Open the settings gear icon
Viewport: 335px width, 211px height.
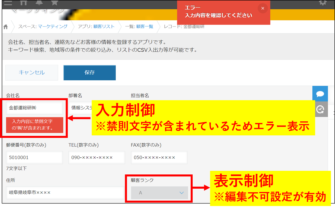[x=322, y=3]
